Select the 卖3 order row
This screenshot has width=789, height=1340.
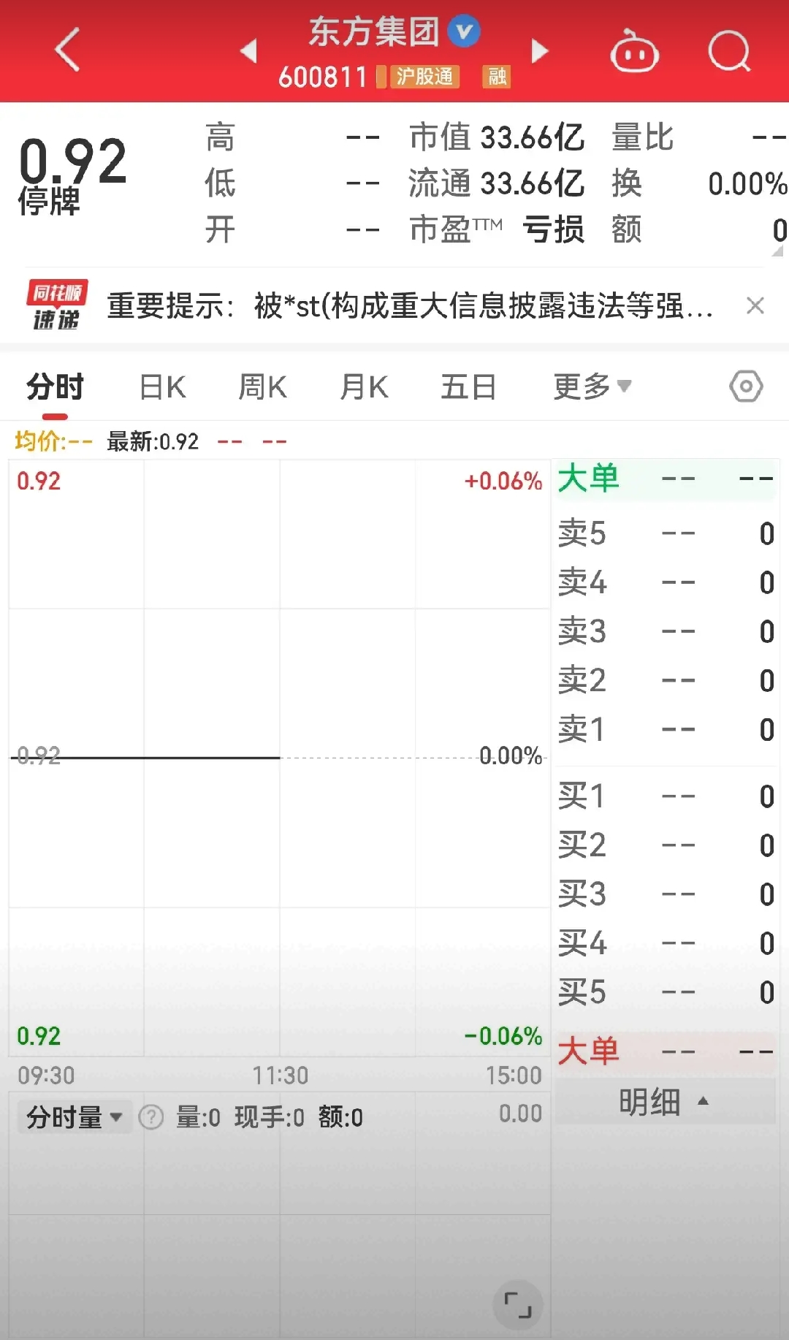pos(666,631)
